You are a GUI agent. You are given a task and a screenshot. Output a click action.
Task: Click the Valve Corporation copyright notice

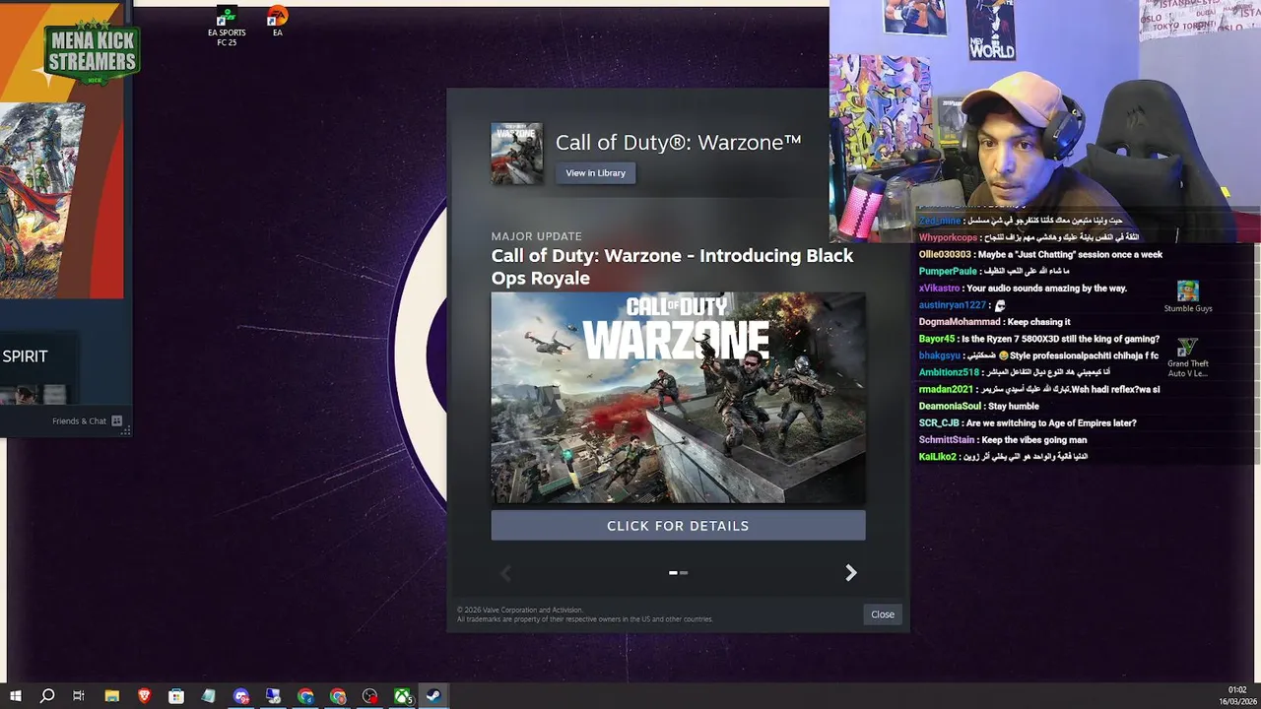584,614
